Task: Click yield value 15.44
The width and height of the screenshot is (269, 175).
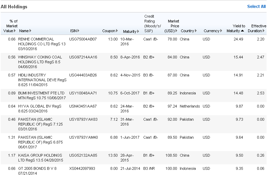Action: click(238, 57)
